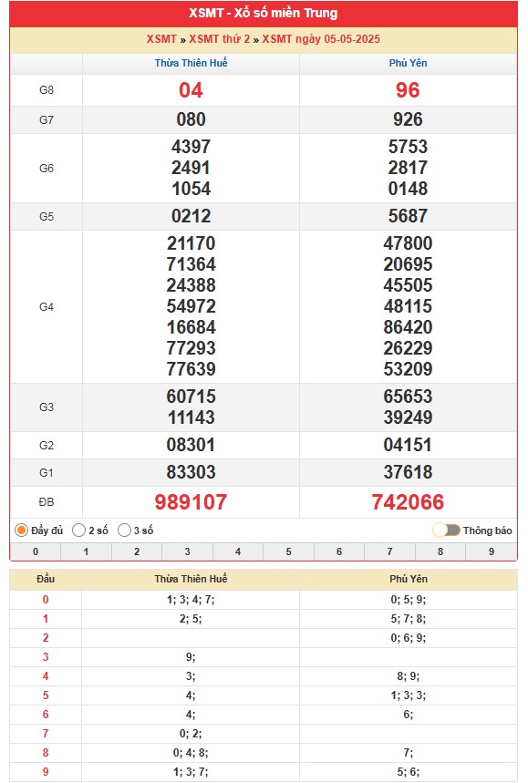Image resolution: width=528 pixels, height=783 pixels.
Task: Filter results by digit 5 tab
Action: 289,551
